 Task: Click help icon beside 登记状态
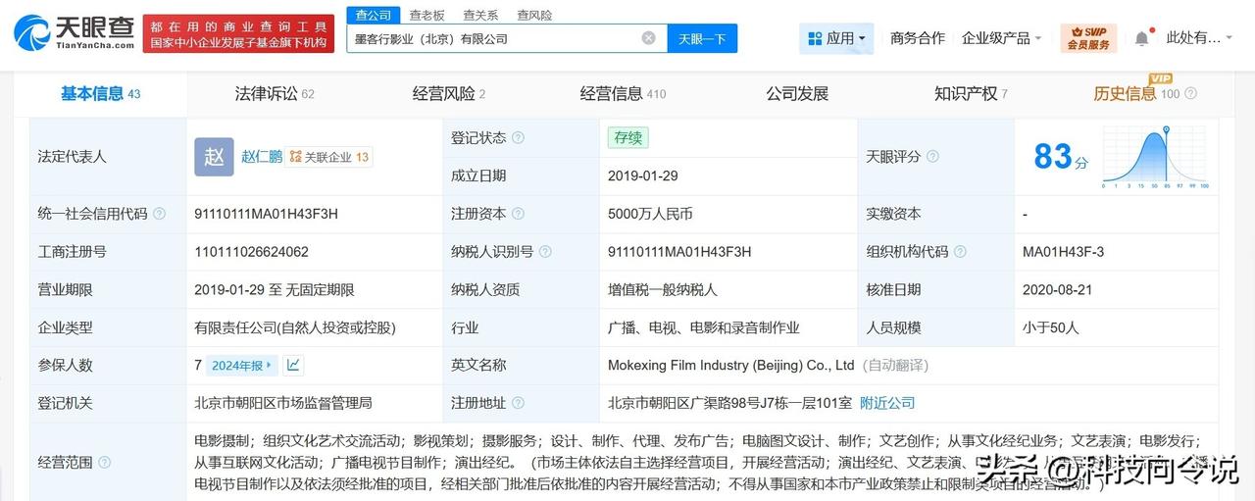[518, 138]
